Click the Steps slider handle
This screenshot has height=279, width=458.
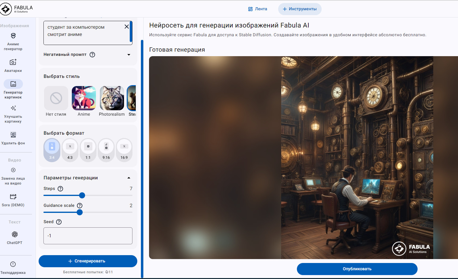coord(82,195)
